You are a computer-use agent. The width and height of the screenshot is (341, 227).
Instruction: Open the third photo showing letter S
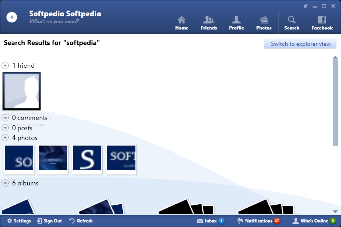click(x=87, y=159)
